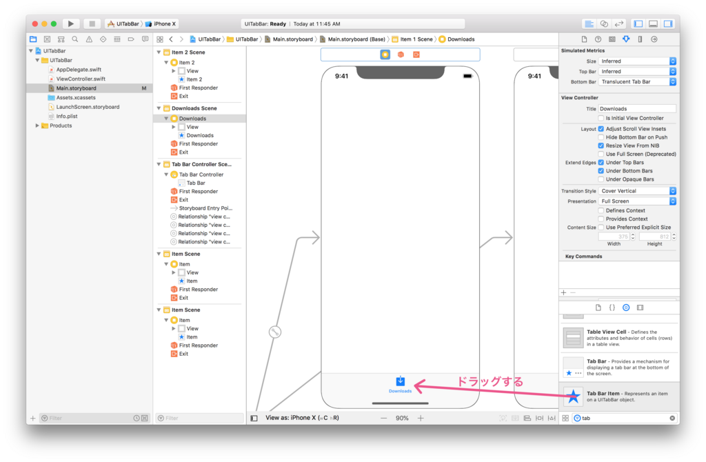Click View as: iPhone X button
The height and width of the screenshot is (462, 706).
[302, 418]
